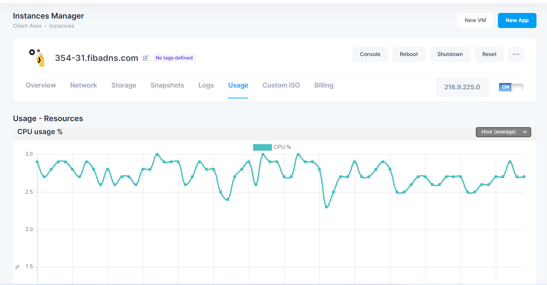547x285 pixels.
Task: View the Logs tab
Action: [x=206, y=85]
